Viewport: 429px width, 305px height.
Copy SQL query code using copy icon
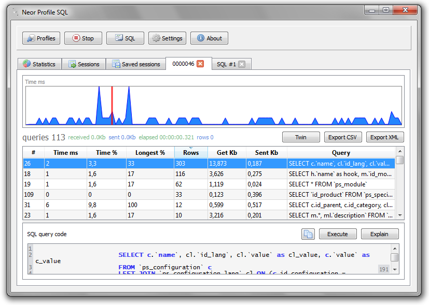[x=308, y=234]
